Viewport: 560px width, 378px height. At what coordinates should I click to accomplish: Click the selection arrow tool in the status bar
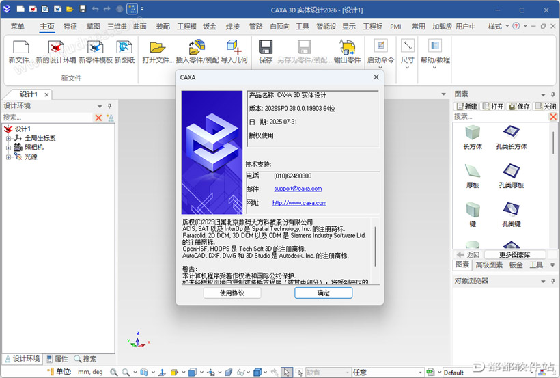286,373
